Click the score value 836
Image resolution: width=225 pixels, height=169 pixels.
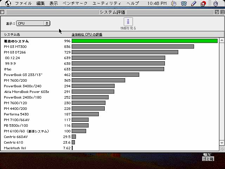coord(67,47)
